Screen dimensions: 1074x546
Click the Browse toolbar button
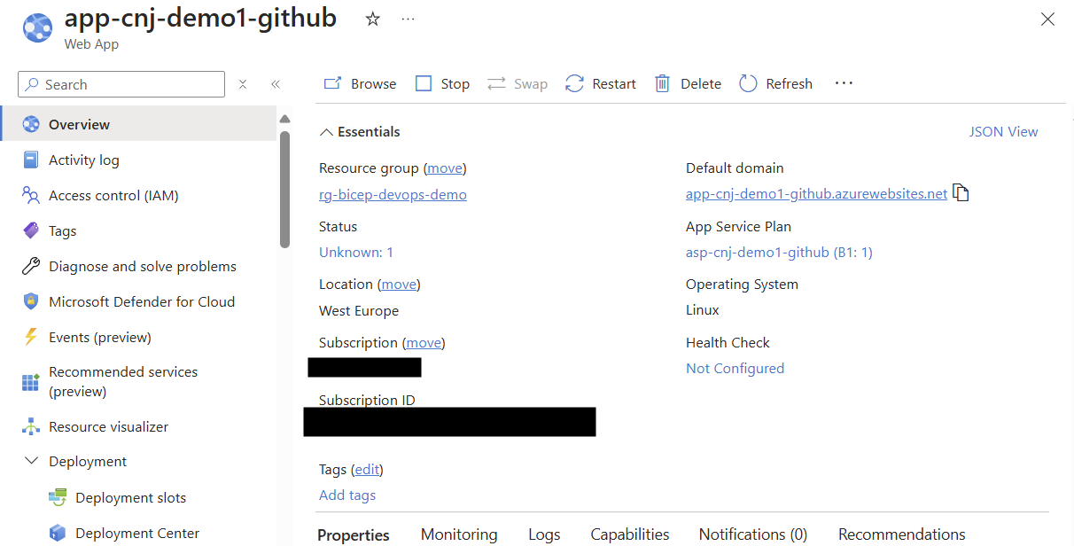pyautogui.click(x=360, y=83)
